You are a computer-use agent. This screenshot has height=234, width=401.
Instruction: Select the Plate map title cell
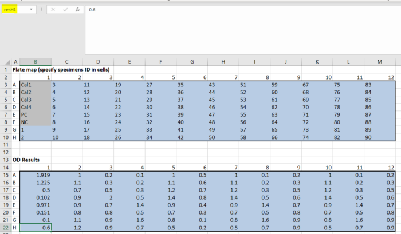pos(61,69)
